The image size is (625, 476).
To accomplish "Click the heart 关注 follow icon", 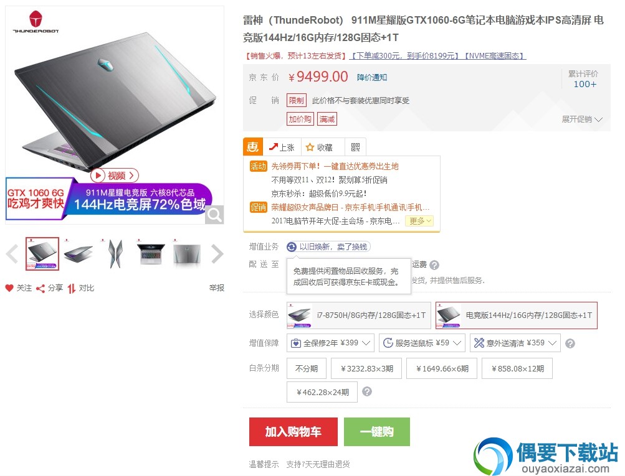I will coord(9,288).
